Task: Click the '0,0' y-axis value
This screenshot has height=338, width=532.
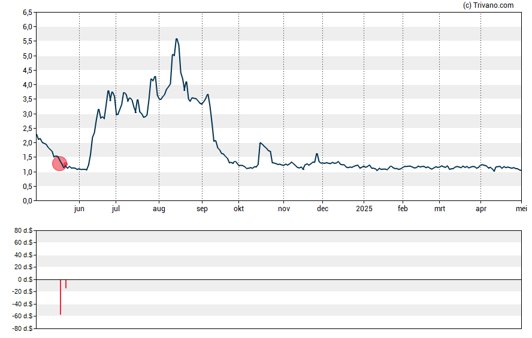Action: (28, 201)
